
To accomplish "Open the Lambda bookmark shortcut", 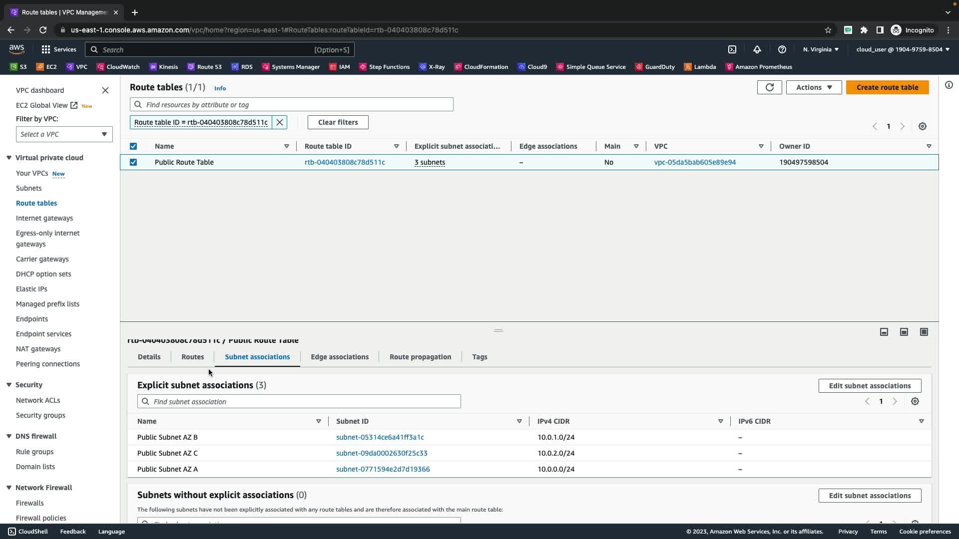I will tap(700, 67).
